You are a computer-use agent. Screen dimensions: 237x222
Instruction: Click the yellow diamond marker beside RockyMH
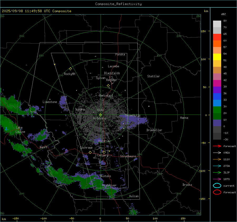[70, 69]
